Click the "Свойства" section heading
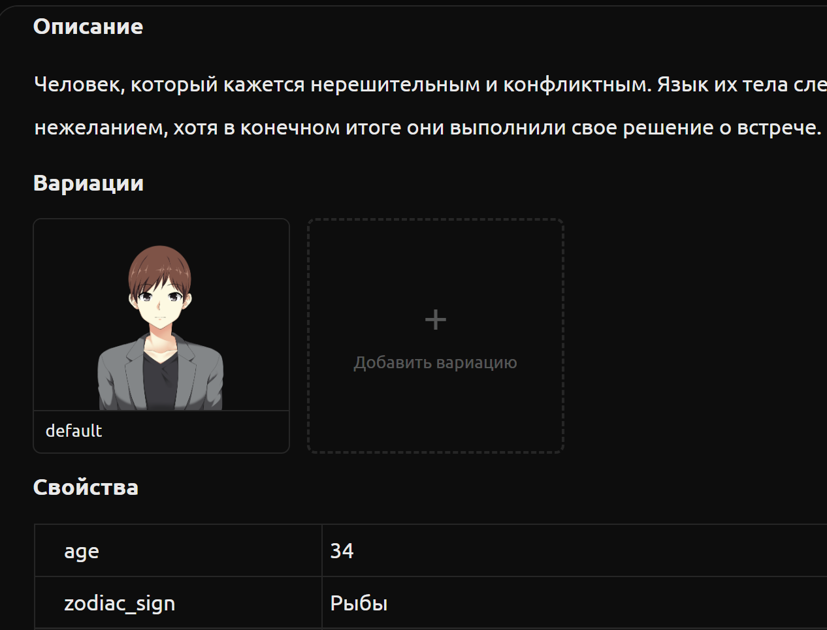Viewport: 827px width, 630px height. tap(86, 488)
